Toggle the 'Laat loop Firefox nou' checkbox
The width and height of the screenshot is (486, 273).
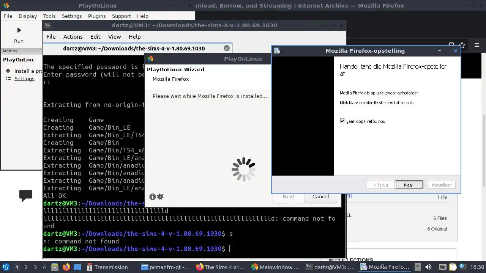pos(342,121)
